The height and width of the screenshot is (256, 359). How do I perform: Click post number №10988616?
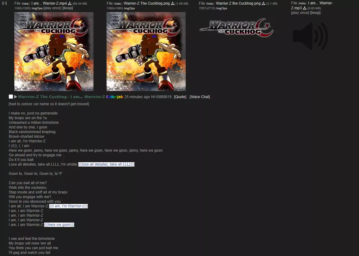pyautogui.click(x=161, y=97)
